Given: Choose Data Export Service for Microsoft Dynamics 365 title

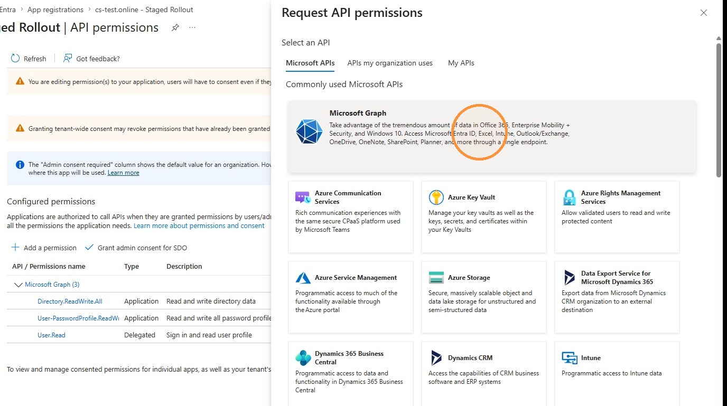Looking at the screenshot, I should click(617, 278).
